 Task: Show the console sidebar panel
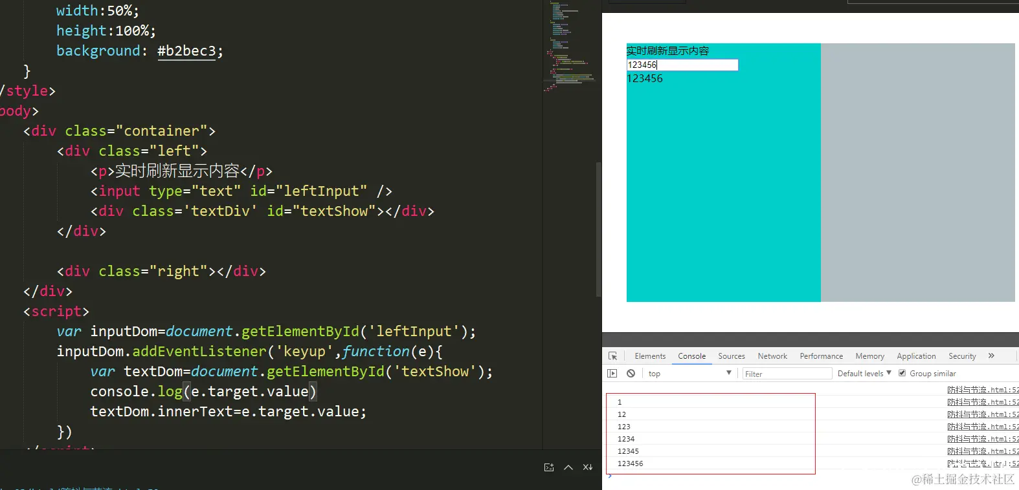click(x=612, y=374)
